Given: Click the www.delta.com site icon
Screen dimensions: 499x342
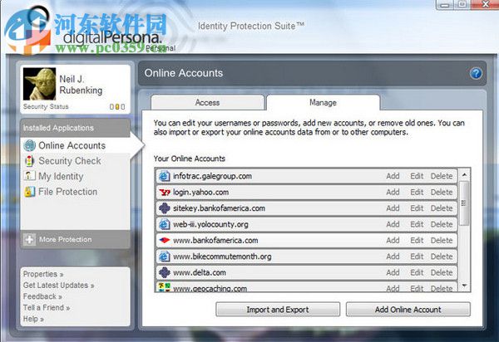Looking at the screenshot, I should point(164,272).
